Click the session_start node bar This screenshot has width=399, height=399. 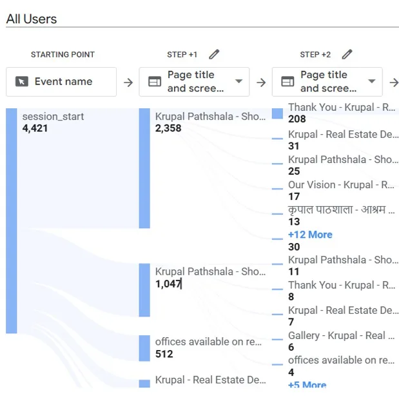coord(12,221)
